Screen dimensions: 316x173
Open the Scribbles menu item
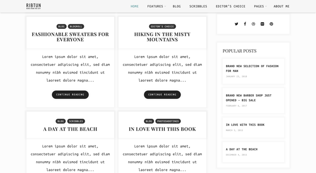tap(198, 6)
